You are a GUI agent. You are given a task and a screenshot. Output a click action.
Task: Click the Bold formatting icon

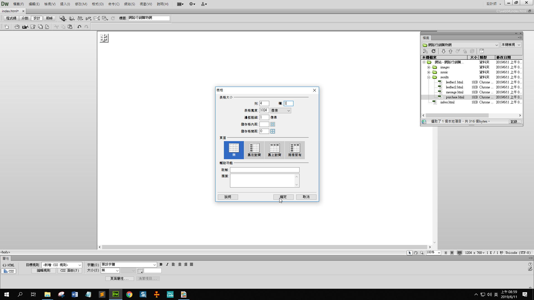click(x=161, y=264)
